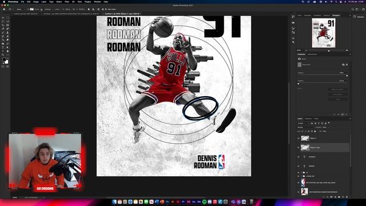This screenshot has height=206, width=366.
Task: Select the Crop tool
Action: click(x=3, y=25)
